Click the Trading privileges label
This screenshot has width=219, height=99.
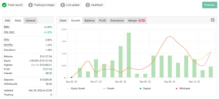pyautogui.click(x=44, y=5)
